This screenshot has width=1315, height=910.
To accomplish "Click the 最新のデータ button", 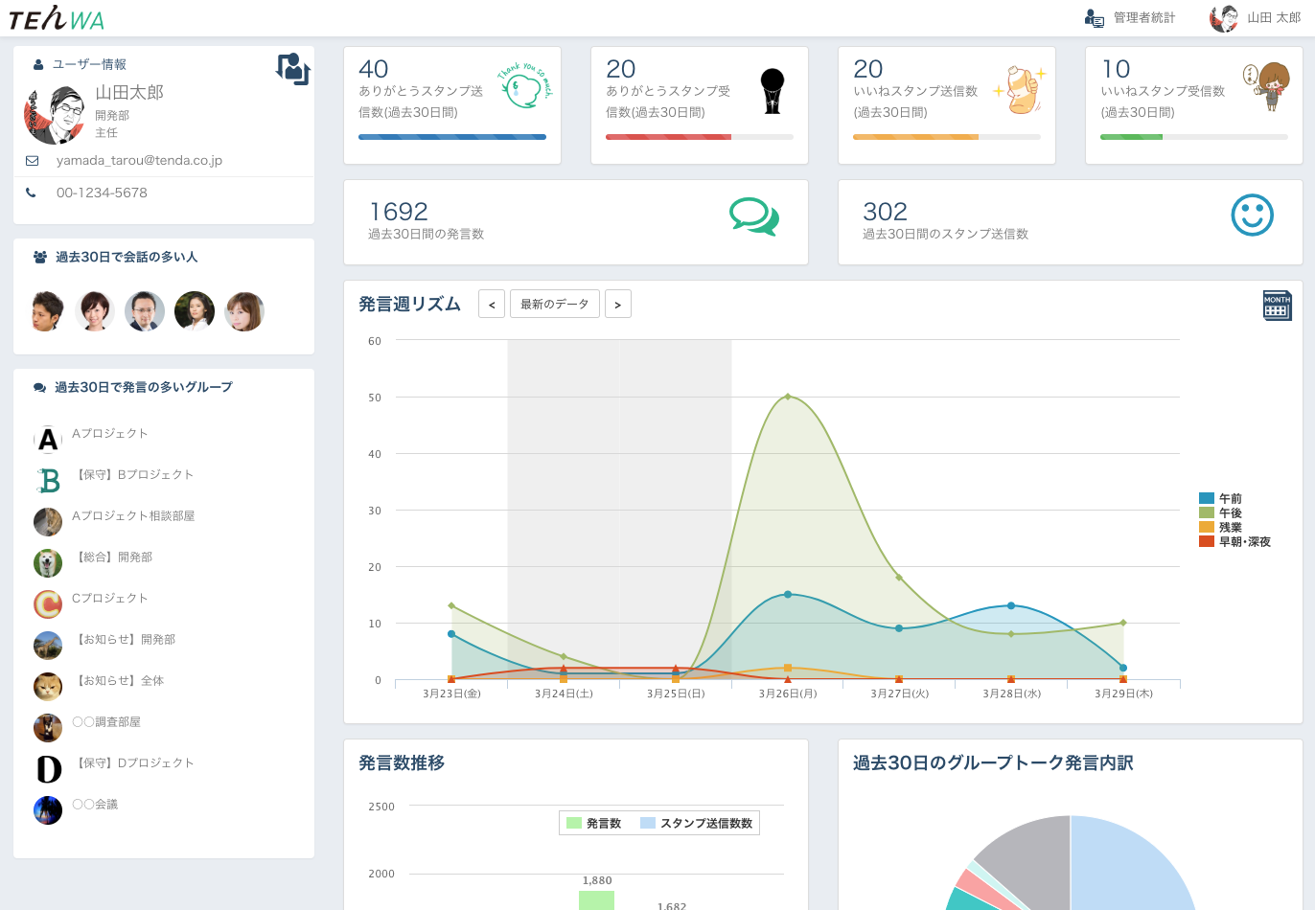I will tap(555, 304).
